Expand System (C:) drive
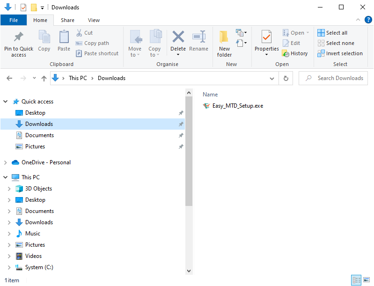The image size is (374, 286). pyautogui.click(x=9, y=267)
